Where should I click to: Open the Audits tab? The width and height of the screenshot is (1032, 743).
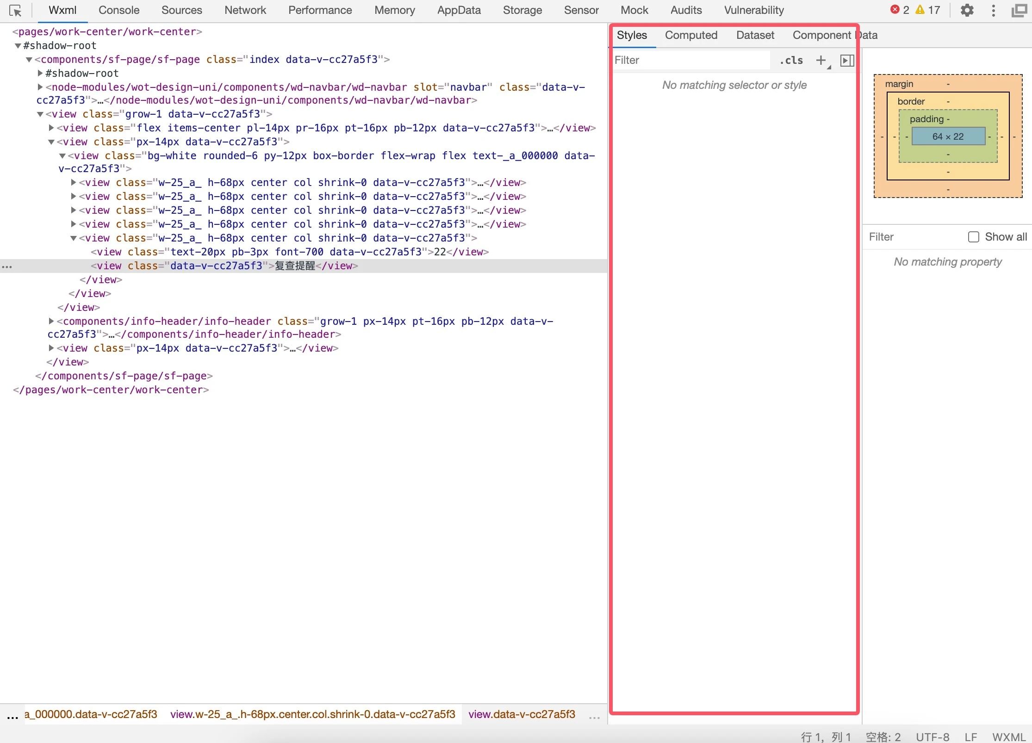pyautogui.click(x=686, y=10)
